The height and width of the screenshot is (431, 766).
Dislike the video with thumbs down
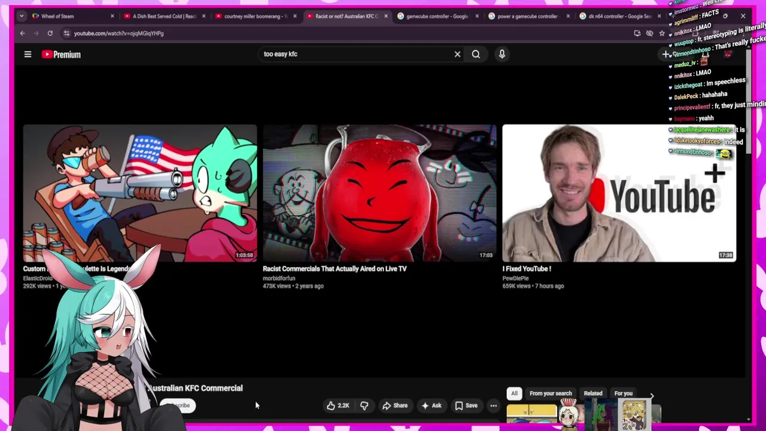pos(364,406)
